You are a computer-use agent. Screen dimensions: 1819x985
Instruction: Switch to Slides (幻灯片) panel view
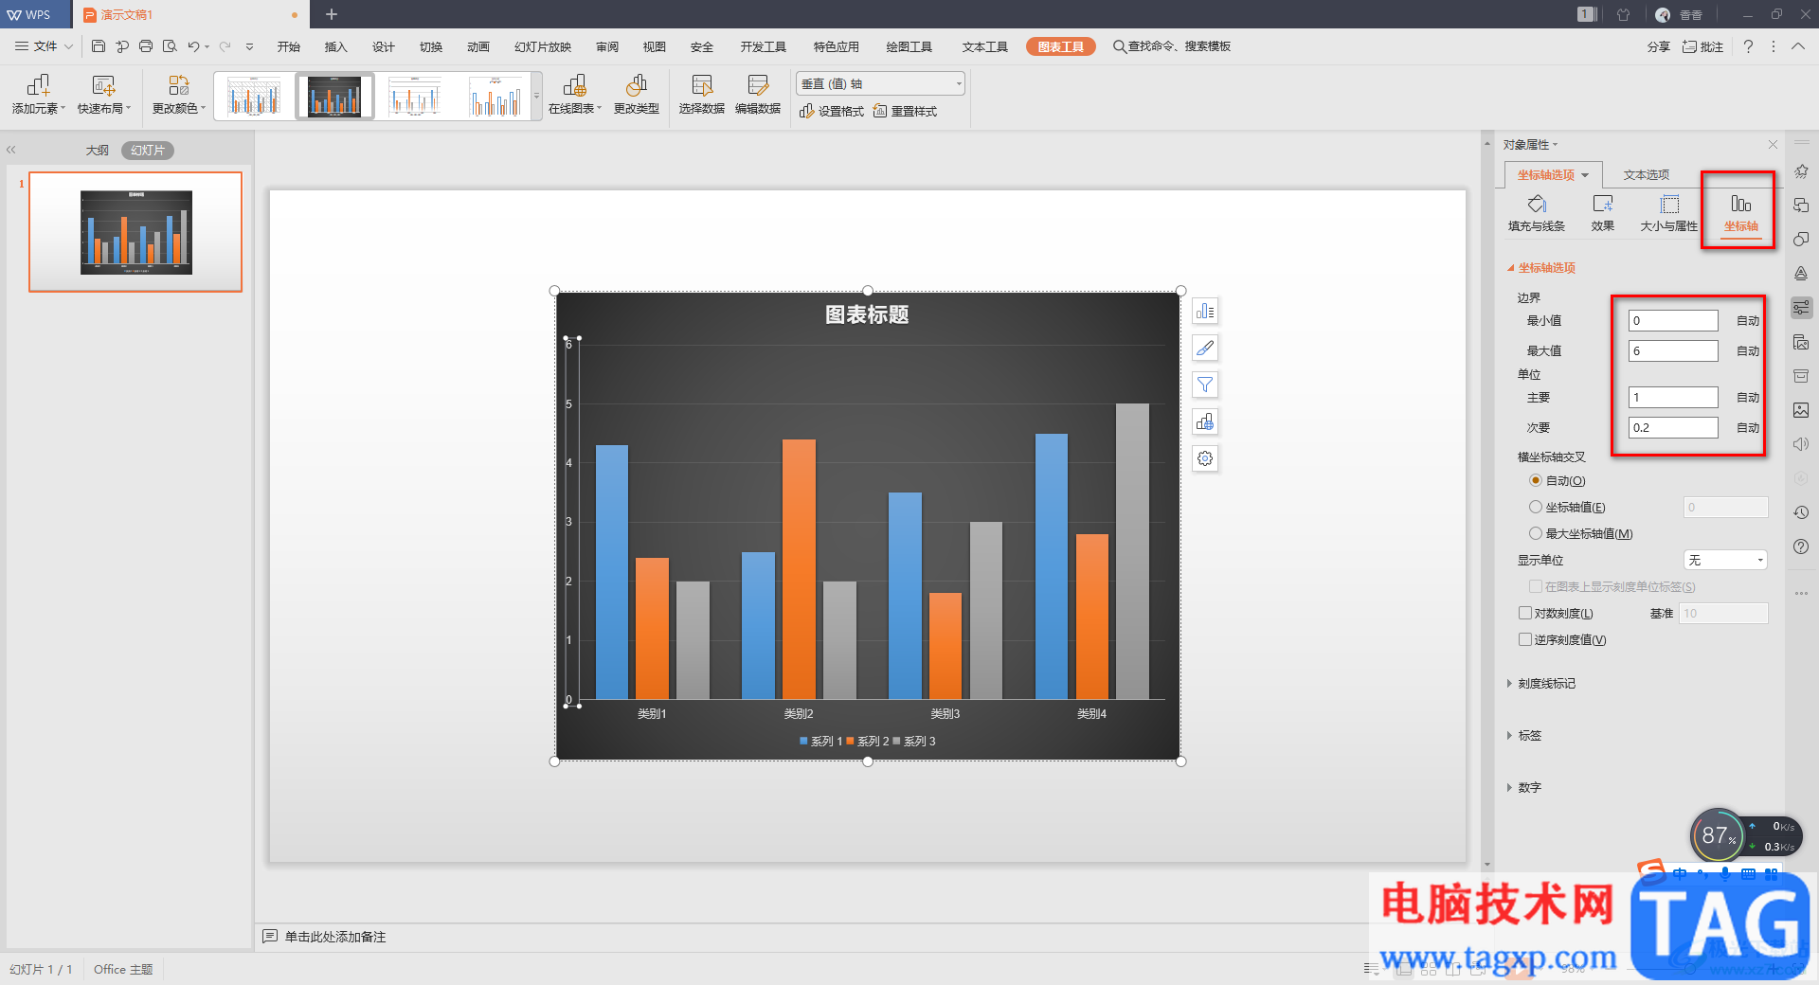[x=148, y=151]
